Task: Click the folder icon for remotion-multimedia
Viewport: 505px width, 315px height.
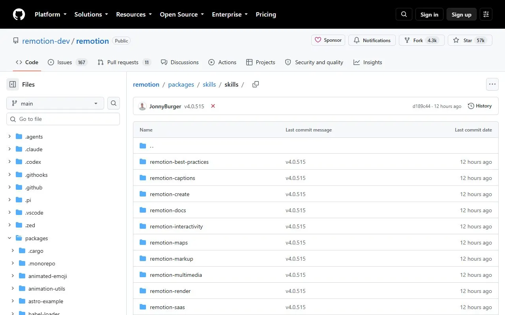Action: click(143, 275)
